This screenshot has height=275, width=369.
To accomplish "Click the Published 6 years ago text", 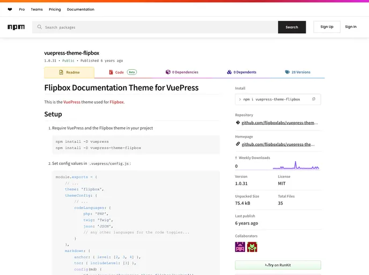I will pyautogui.click(x=102, y=61).
